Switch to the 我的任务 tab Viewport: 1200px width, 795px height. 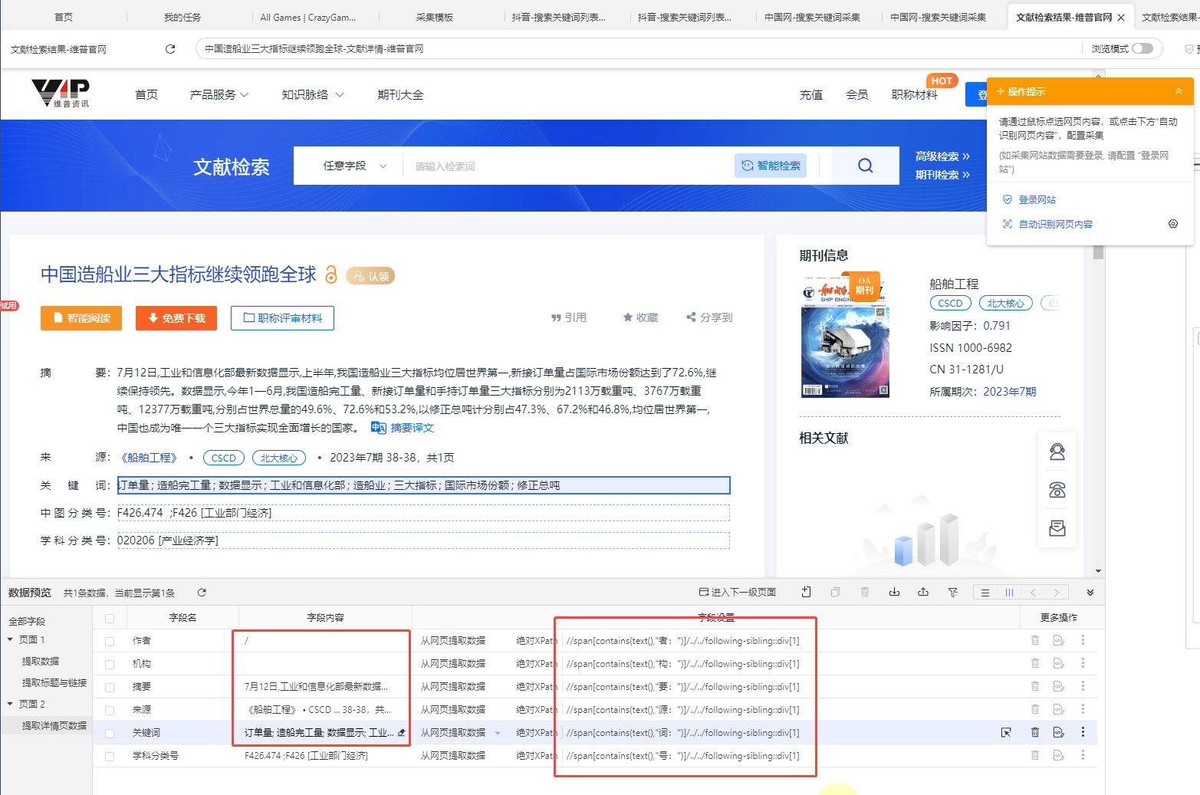182,17
